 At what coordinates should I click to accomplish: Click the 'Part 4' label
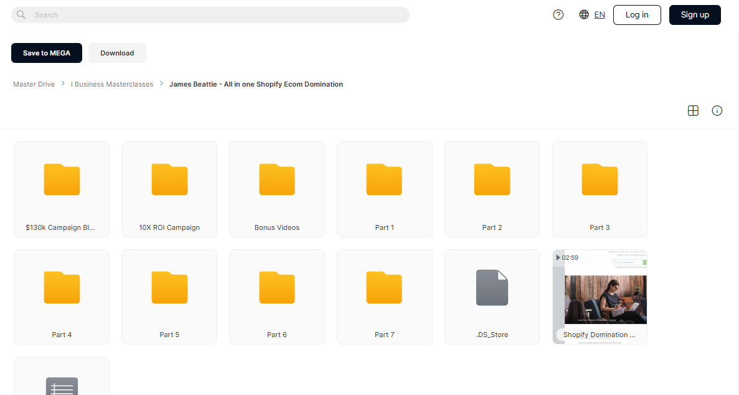click(62, 335)
